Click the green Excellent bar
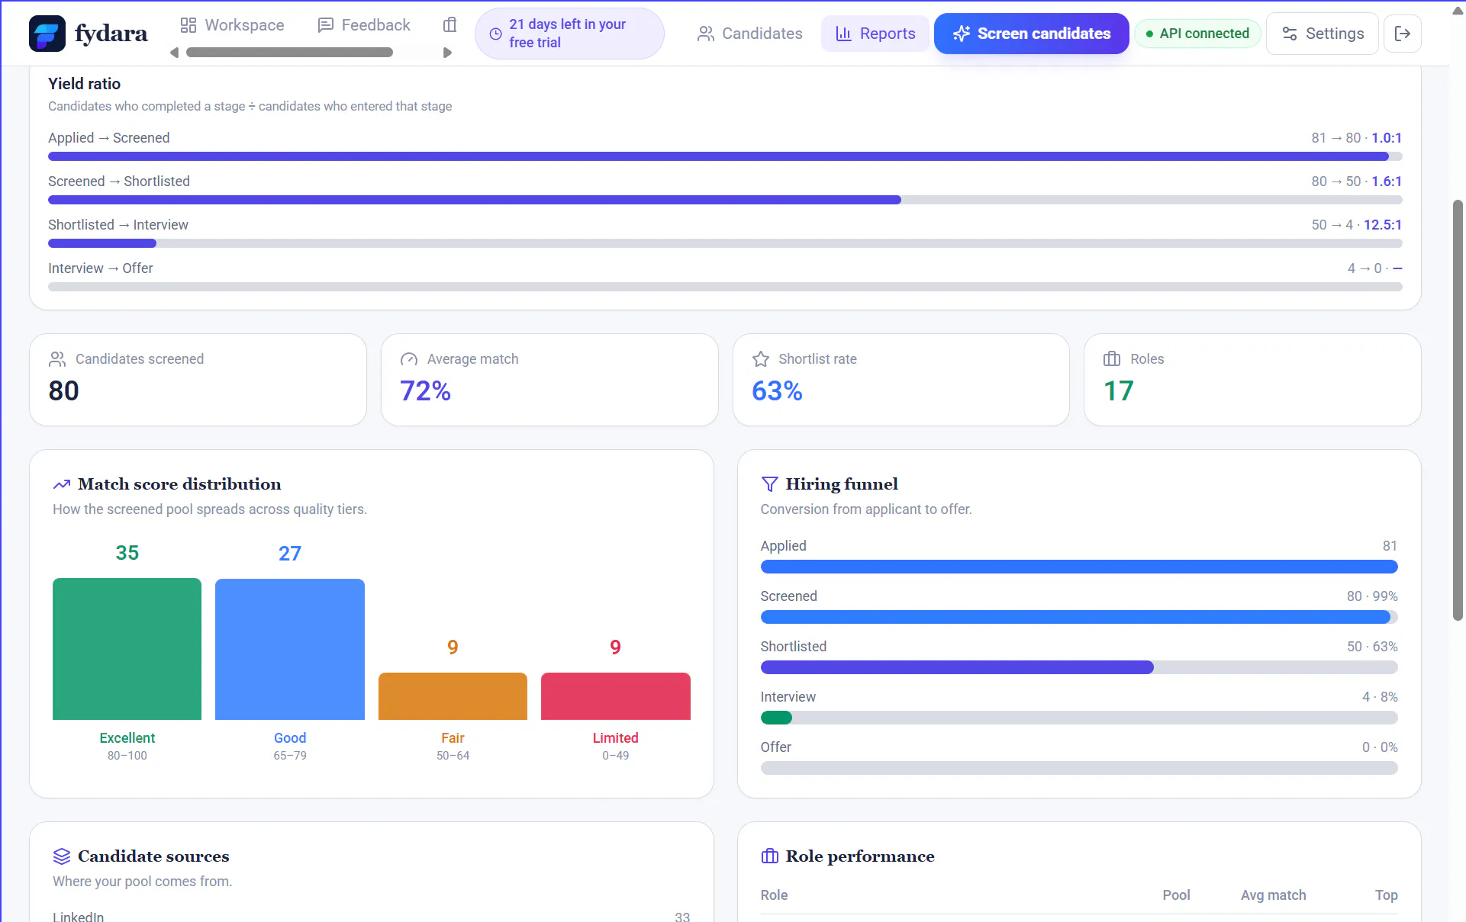 pos(127,649)
